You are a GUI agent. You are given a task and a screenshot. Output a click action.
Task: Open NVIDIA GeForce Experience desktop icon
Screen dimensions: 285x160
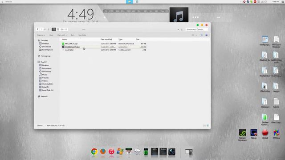242,135
